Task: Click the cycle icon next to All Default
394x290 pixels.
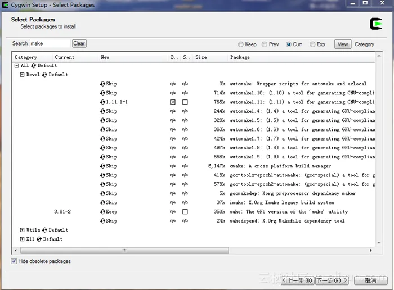Action: click(33, 66)
